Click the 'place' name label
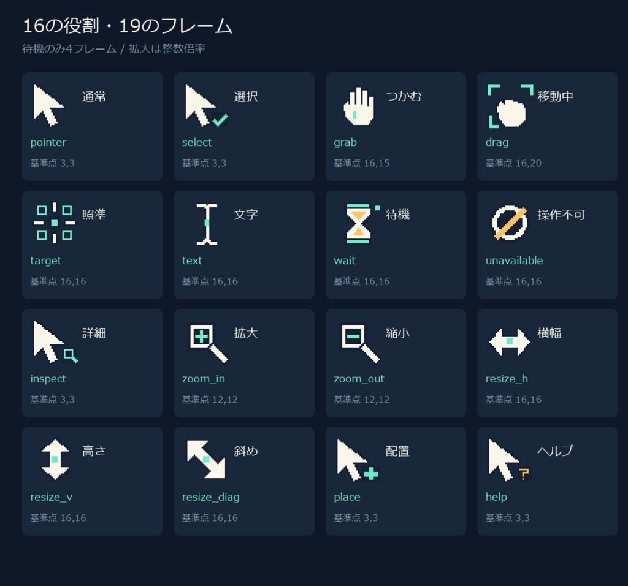The width and height of the screenshot is (628, 586). pos(347,498)
